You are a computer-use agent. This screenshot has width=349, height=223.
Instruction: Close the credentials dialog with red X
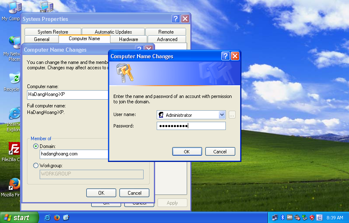(x=235, y=56)
